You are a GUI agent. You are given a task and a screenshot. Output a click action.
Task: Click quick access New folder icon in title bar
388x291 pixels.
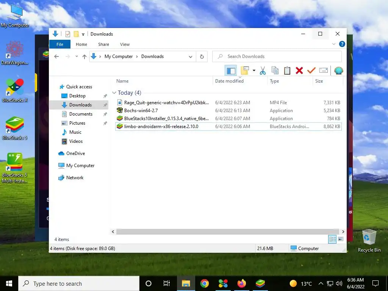coord(77,34)
